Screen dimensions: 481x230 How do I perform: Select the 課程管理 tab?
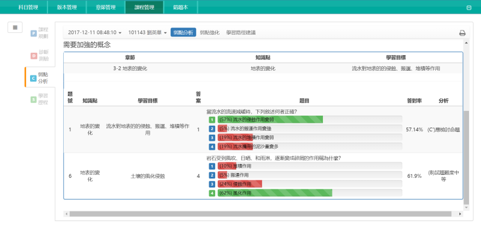coord(144,7)
